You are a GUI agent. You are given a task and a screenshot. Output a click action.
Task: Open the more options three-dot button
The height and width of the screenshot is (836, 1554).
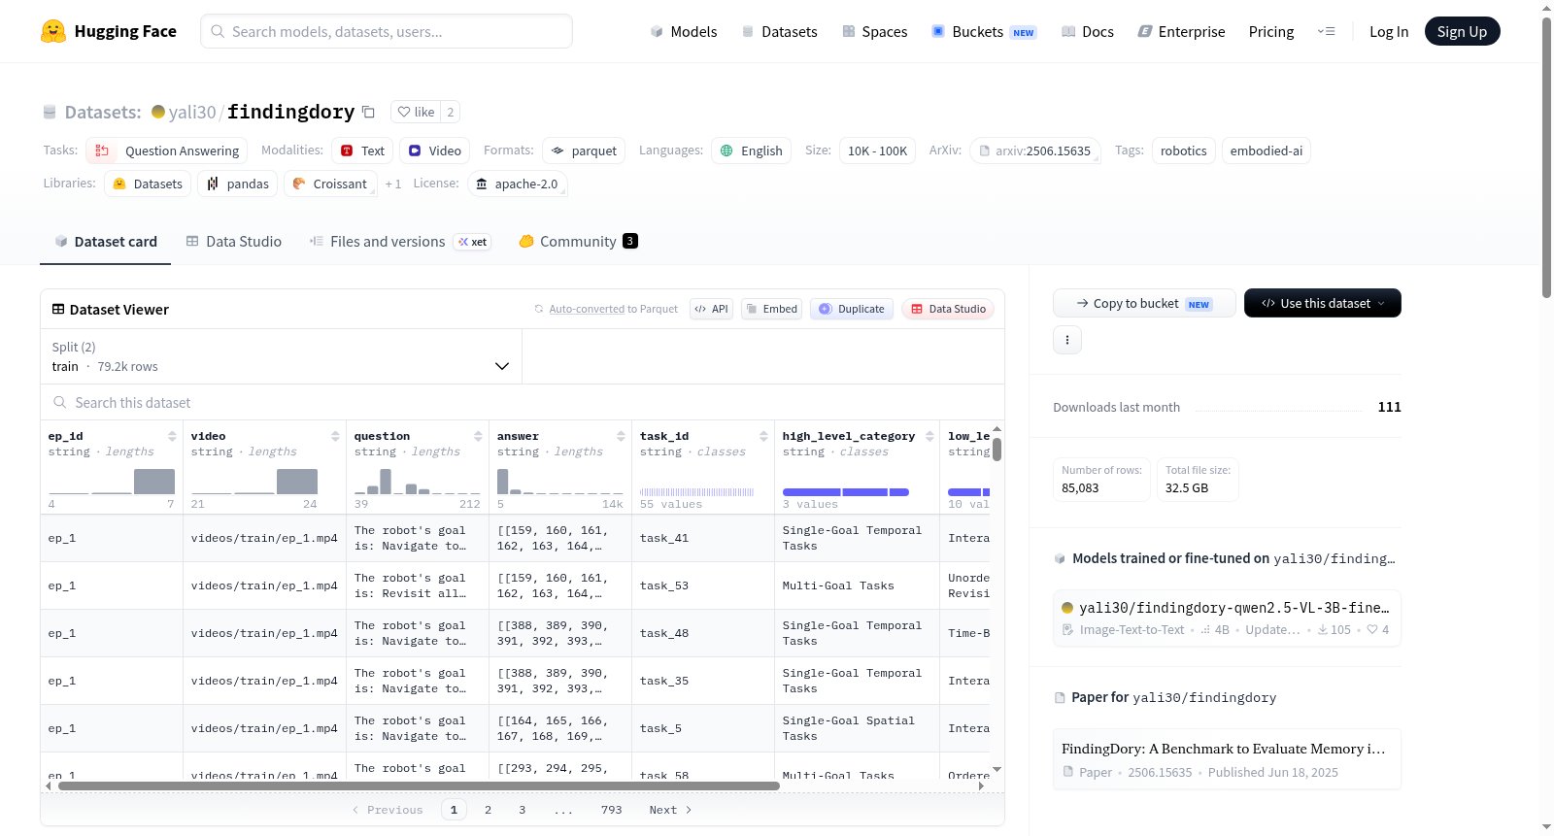click(x=1067, y=340)
